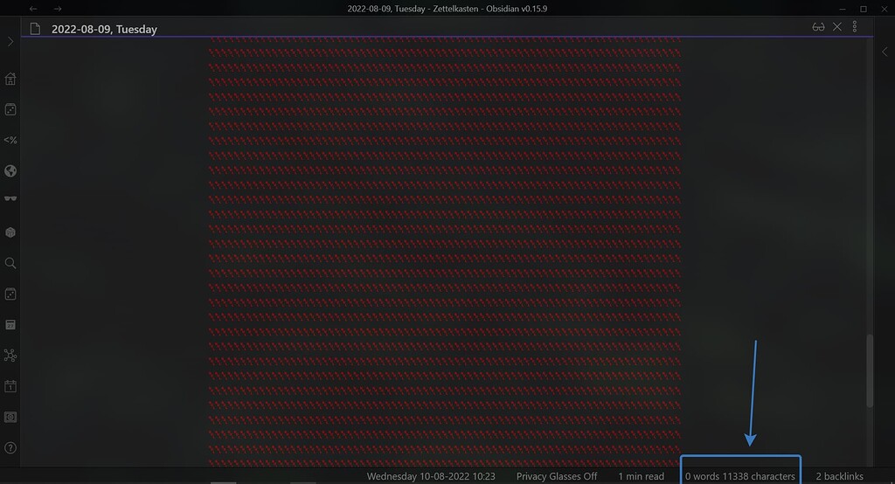Expand the left sidebar chevron

click(x=10, y=42)
